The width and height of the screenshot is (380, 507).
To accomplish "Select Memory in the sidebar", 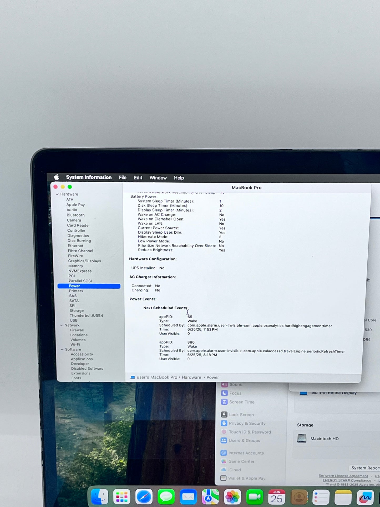I will (76, 266).
